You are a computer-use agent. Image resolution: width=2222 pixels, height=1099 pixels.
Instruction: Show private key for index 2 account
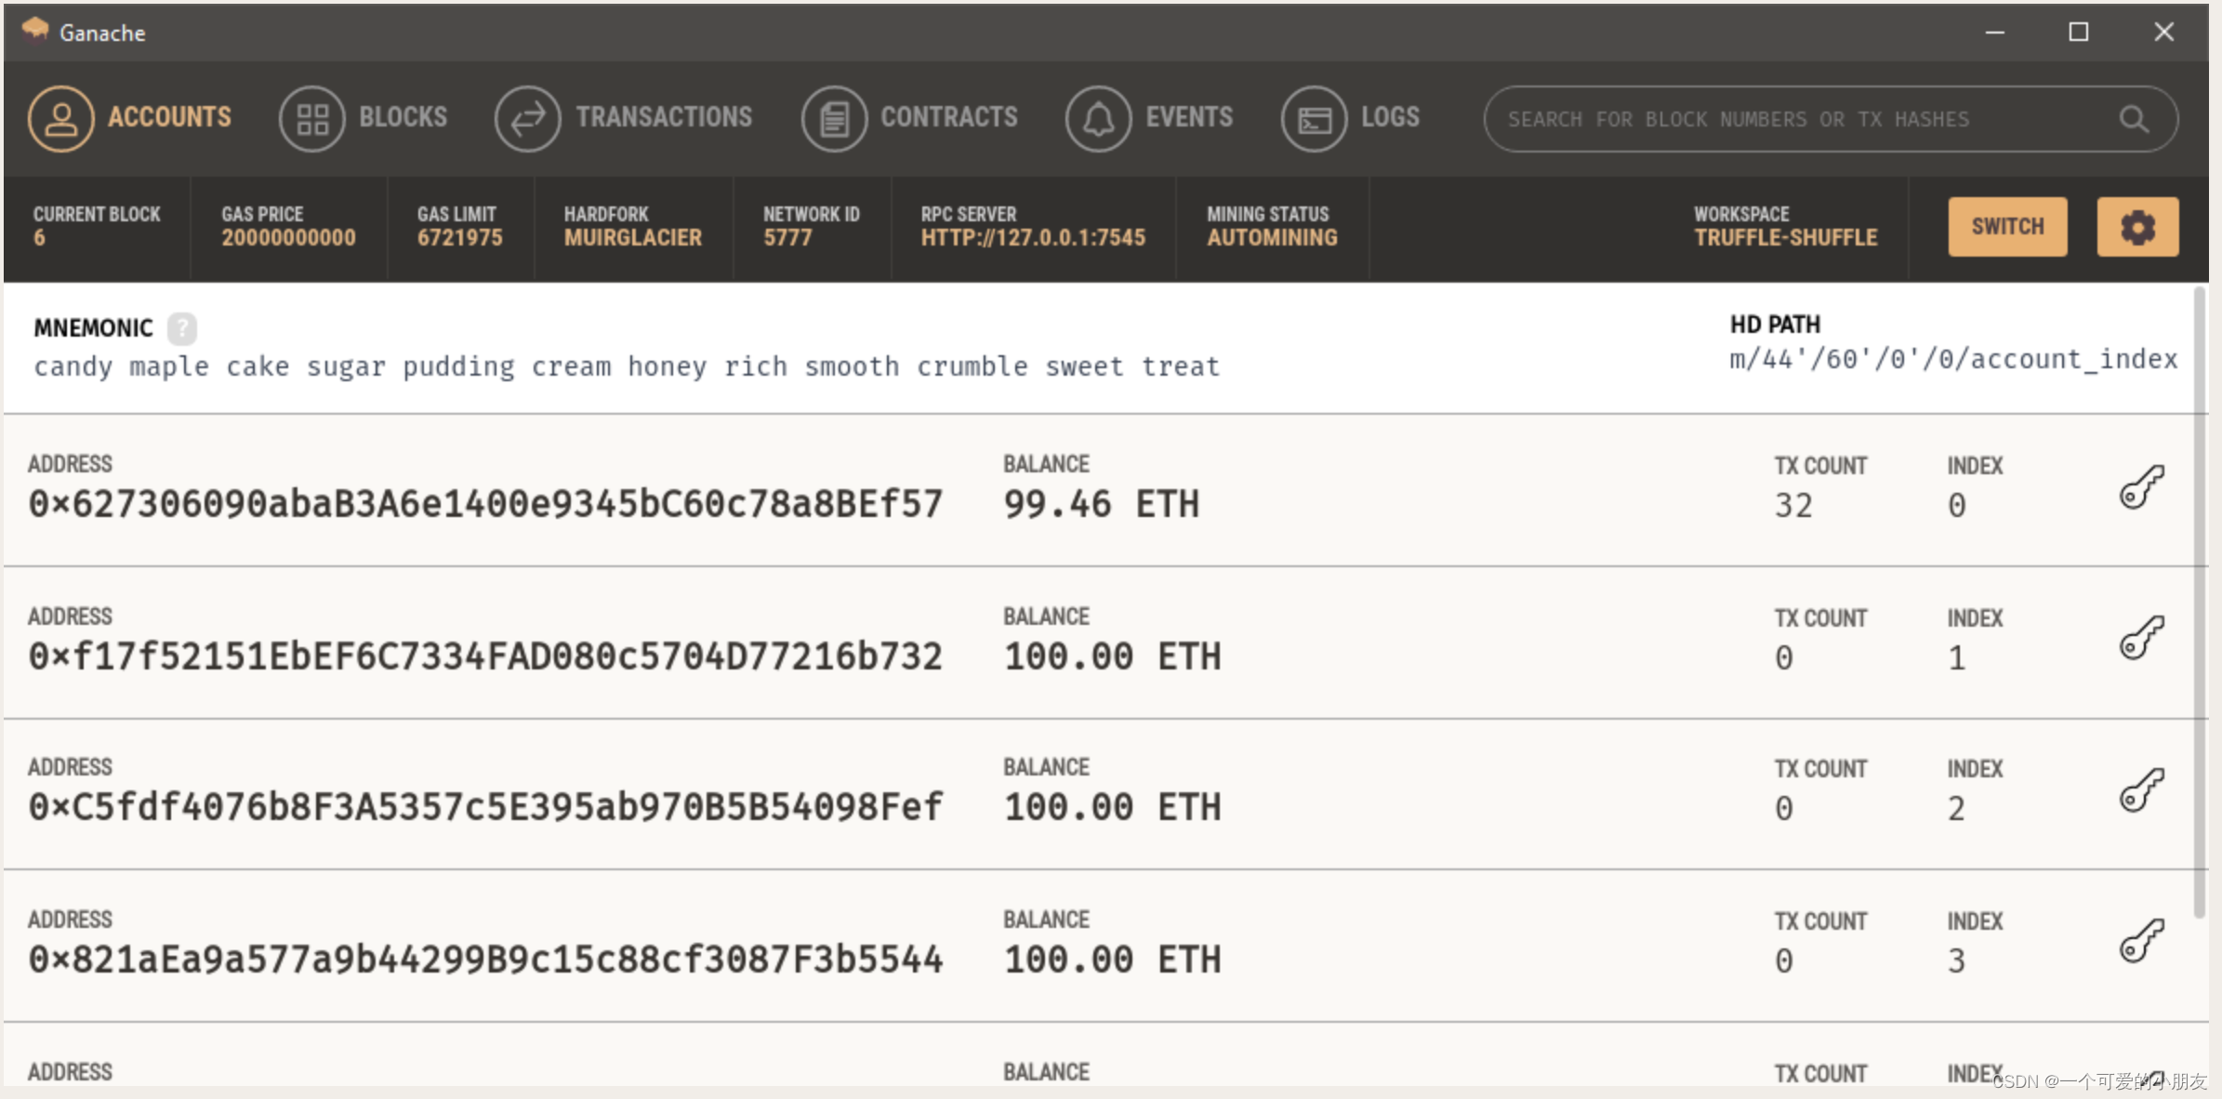click(x=2142, y=790)
